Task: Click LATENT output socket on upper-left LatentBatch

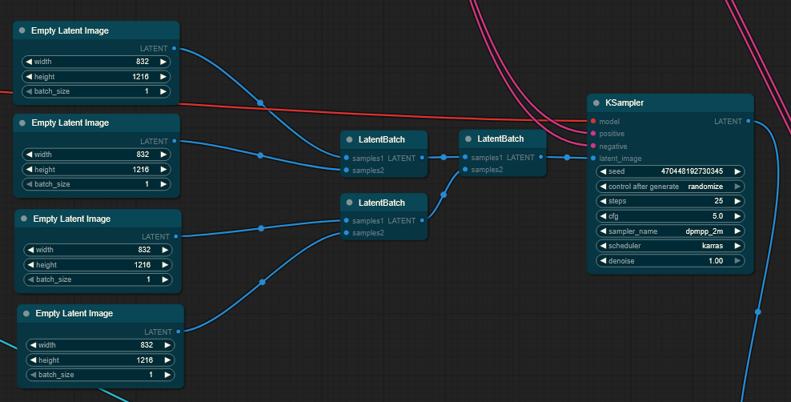Action: (x=422, y=158)
